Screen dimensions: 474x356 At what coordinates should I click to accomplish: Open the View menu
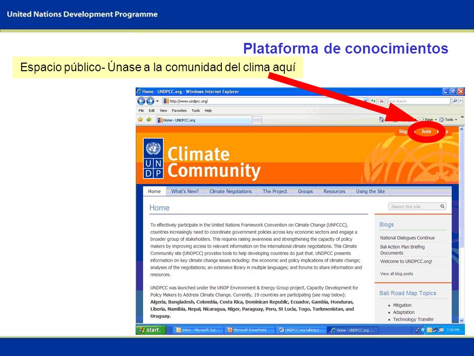pyautogui.click(x=163, y=111)
